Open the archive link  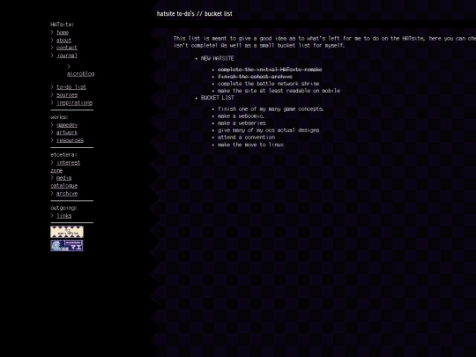pos(67,194)
